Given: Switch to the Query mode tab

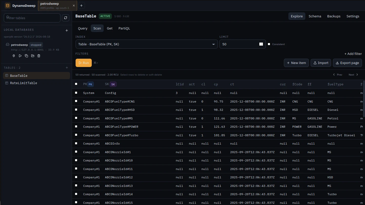Looking at the screenshot, I should pos(83,28).
